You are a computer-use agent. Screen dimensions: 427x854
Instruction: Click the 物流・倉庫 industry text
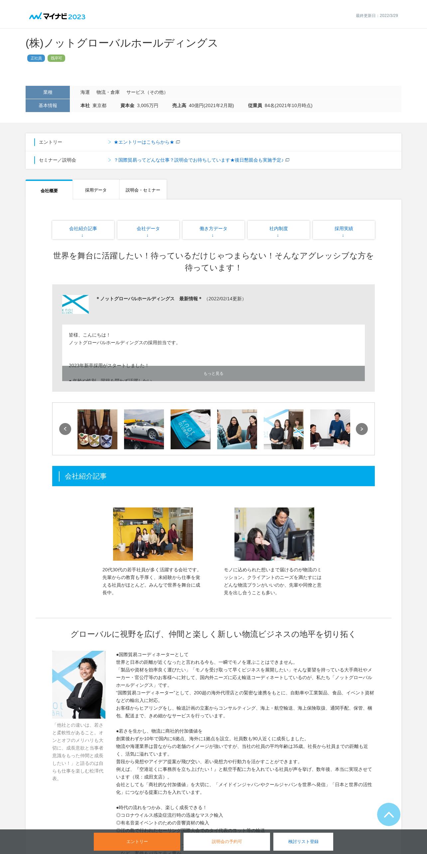pos(108,92)
